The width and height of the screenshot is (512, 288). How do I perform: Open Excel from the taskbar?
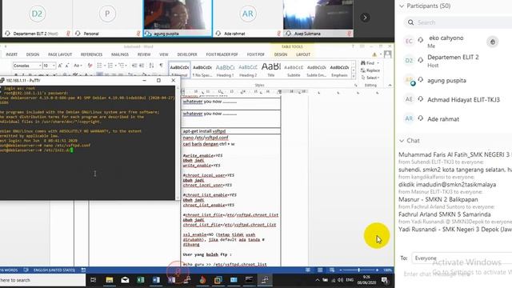pos(141,280)
